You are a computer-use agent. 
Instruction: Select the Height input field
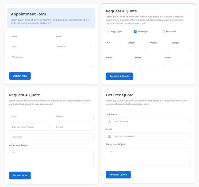(159, 49)
